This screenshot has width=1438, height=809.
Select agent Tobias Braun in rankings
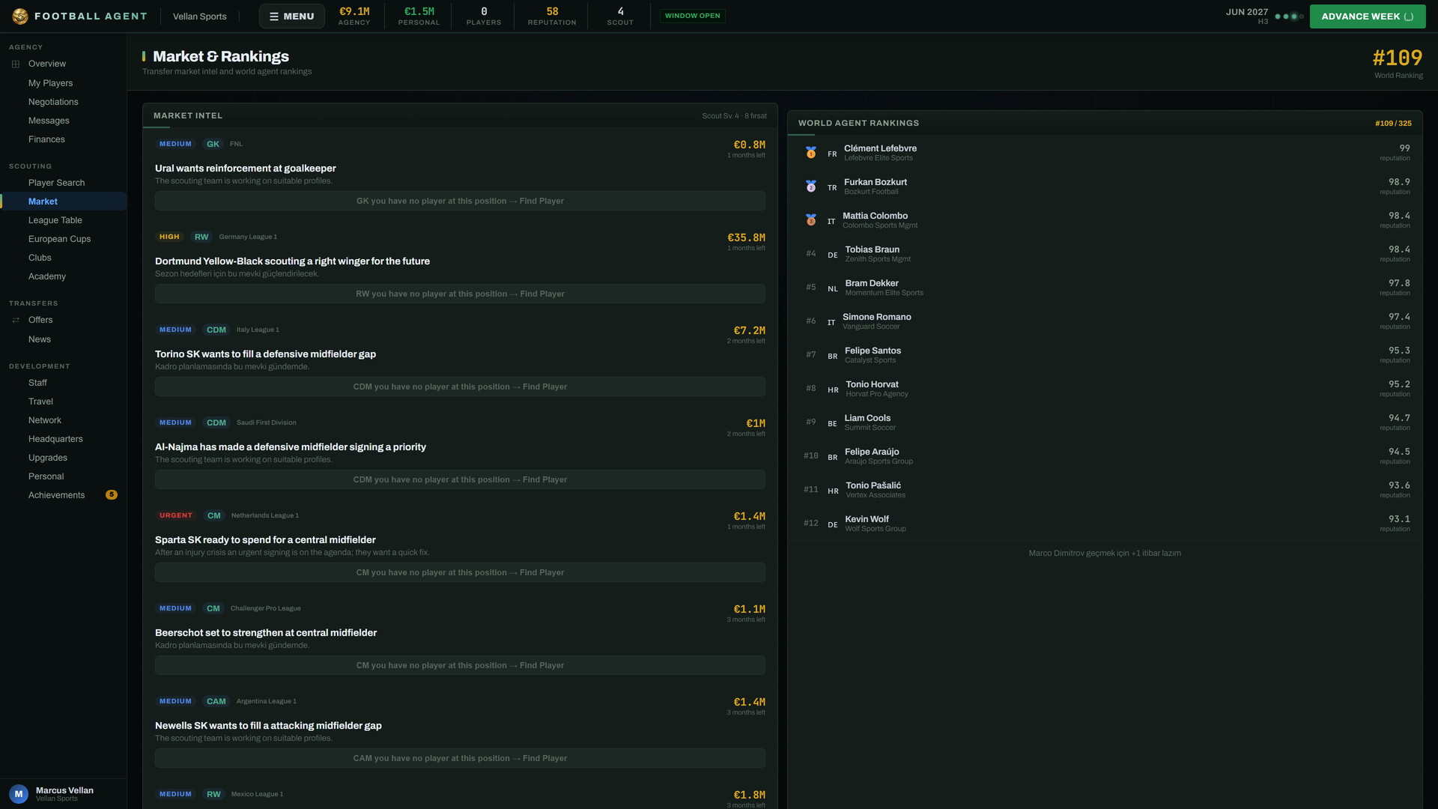pyautogui.click(x=1105, y=254)
